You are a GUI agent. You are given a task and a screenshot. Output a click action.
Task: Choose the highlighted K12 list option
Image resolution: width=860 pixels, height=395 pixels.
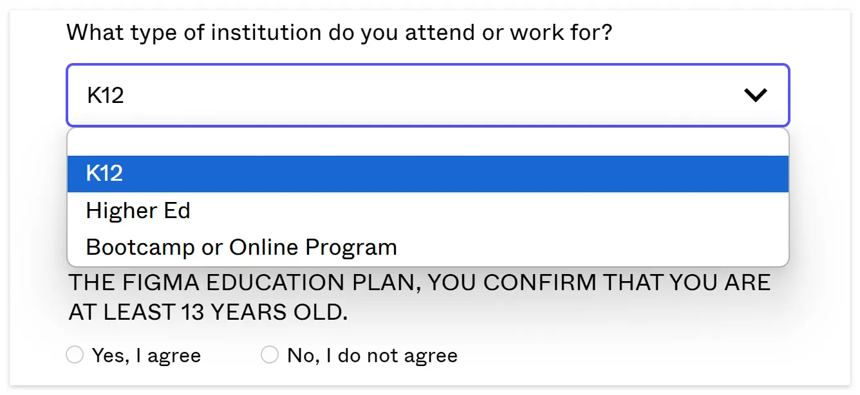[x=427, y=174]
